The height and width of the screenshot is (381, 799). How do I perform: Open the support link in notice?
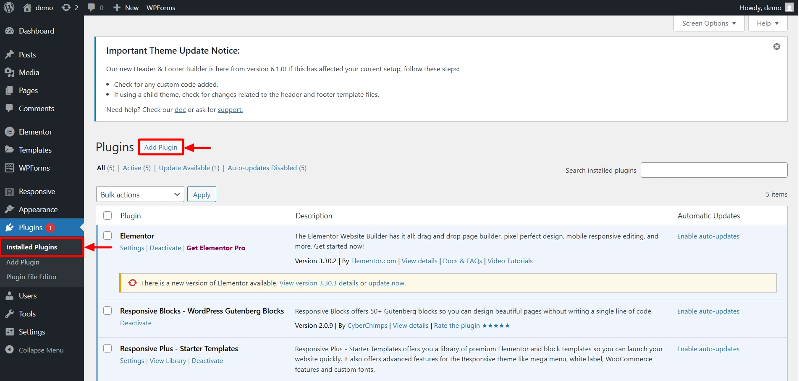click(230, 109)
